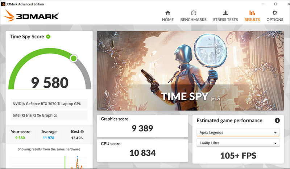Screen dimensions: 290x169
Task: Click the Home house icon
Action: pyautogui.click(x=168, y=13)
